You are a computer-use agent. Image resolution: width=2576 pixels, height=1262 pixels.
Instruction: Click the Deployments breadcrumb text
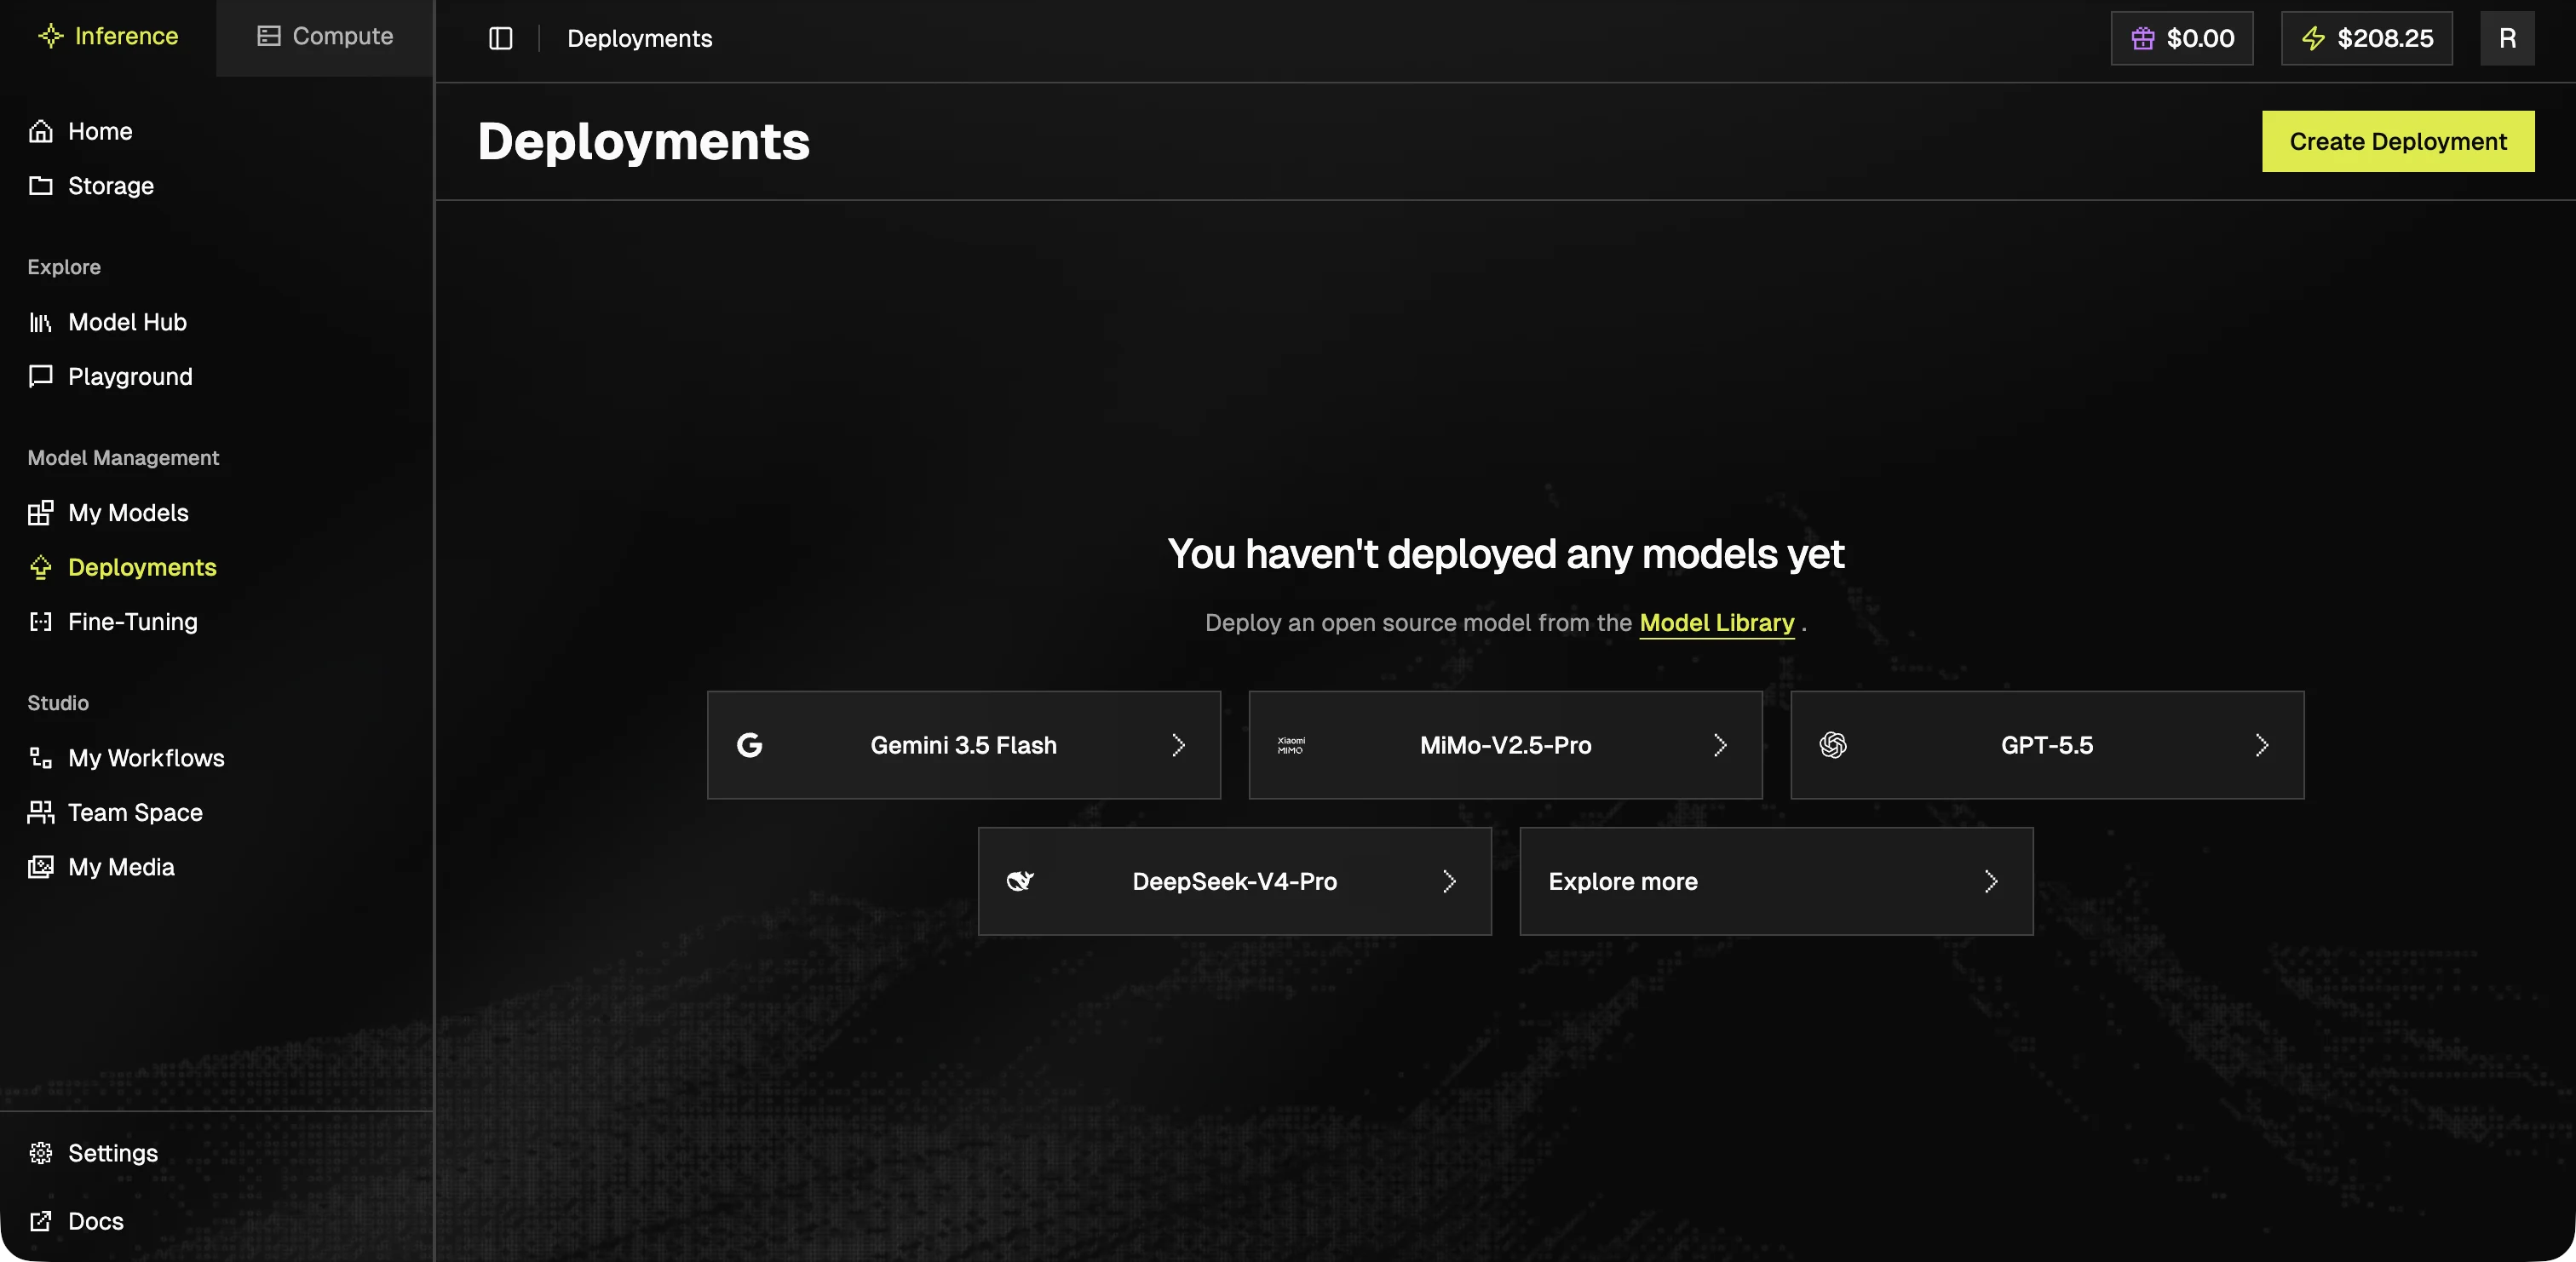pos(640,38)
